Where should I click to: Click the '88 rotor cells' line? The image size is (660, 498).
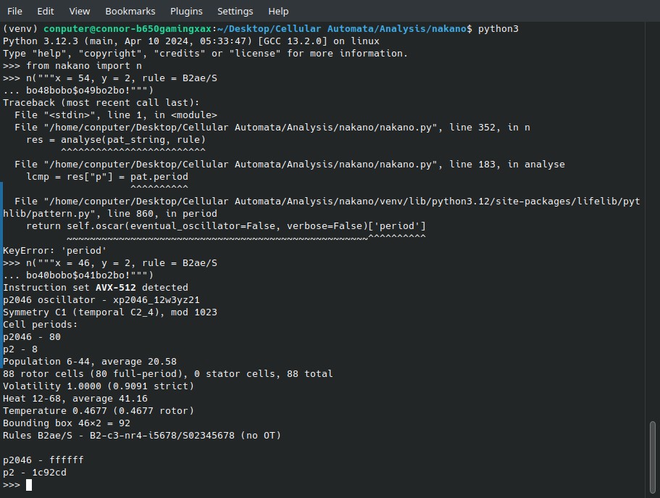(x=168, y=374)
